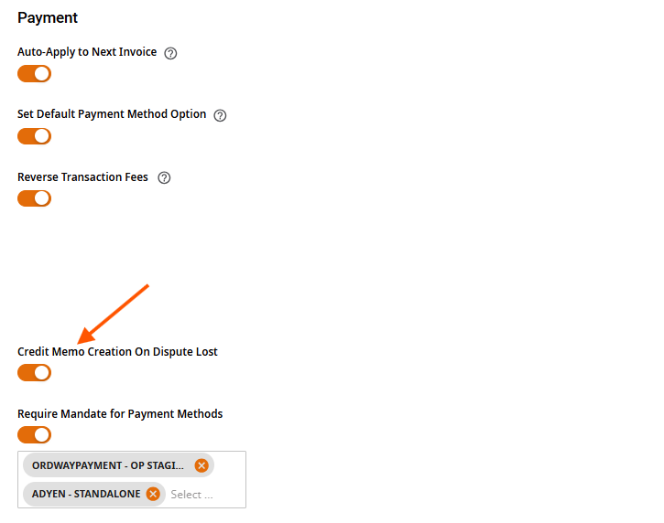The image size is (664, 523).
Task: Click the Auto-Apply to Next Invoice label
Action: click(x=87, y=52)
